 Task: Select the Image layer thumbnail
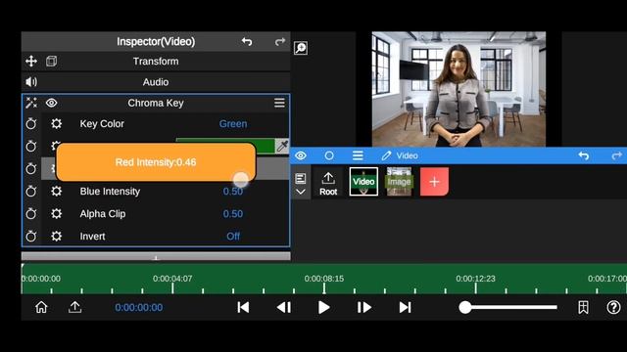click(x=399, y=182)
